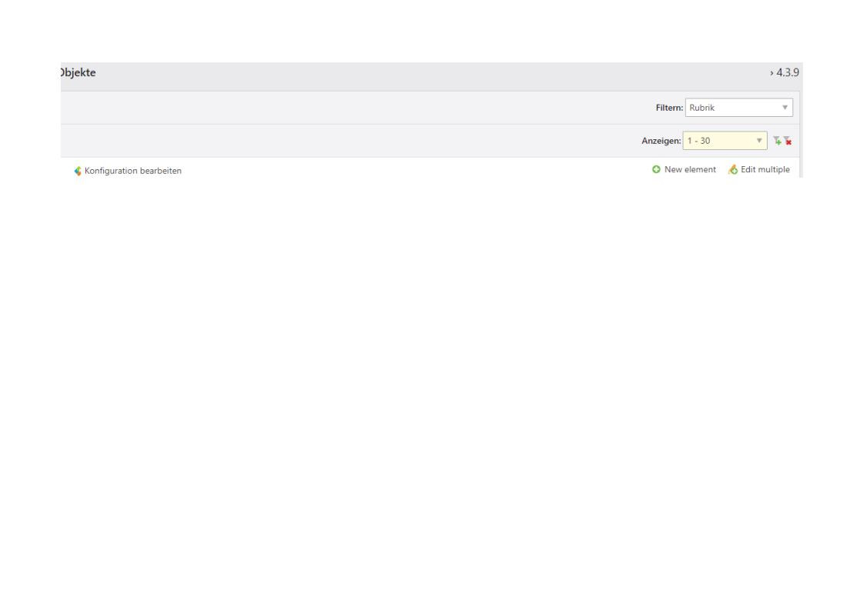863x610 pixels.
Task: Click the empty list area below toolbar
Action: (431, 346)
